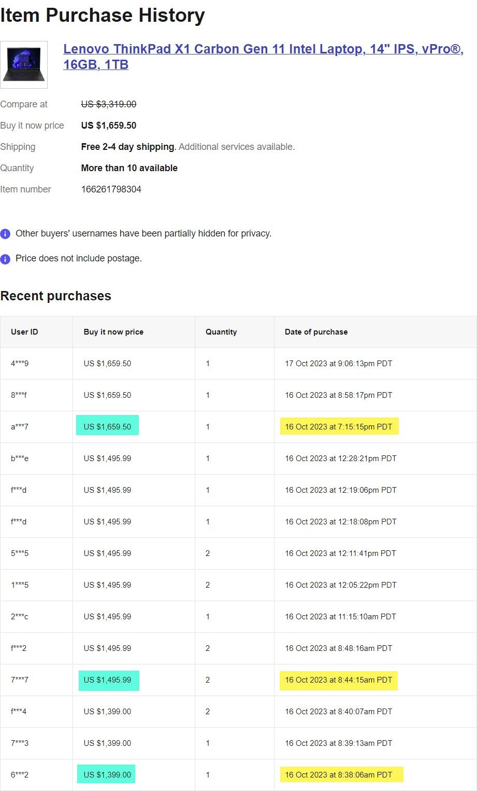Viewport: 477px width, 791px height.
Task: Click More than 10 available text
Action: 129,168
